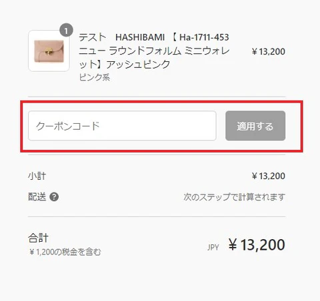This screenshot has width=320, height=301.
Task: Click the gold clasp on the wallet image
Action: [x=49, y=52]
